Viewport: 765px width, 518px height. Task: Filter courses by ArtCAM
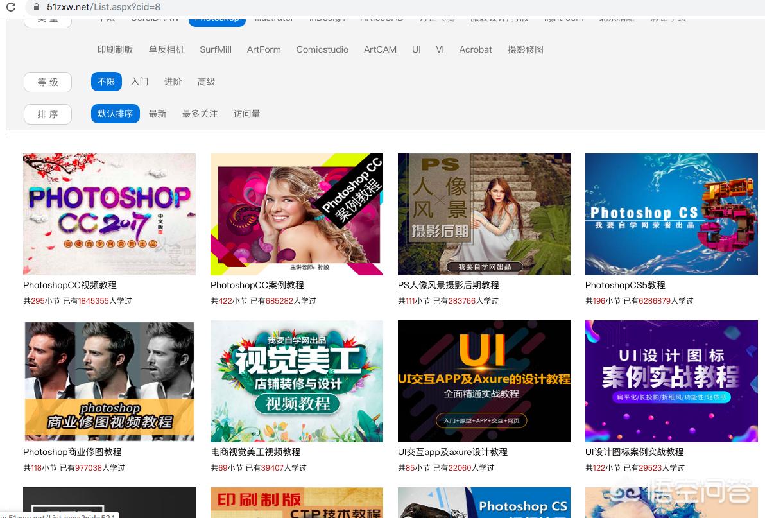click(380, 49)
